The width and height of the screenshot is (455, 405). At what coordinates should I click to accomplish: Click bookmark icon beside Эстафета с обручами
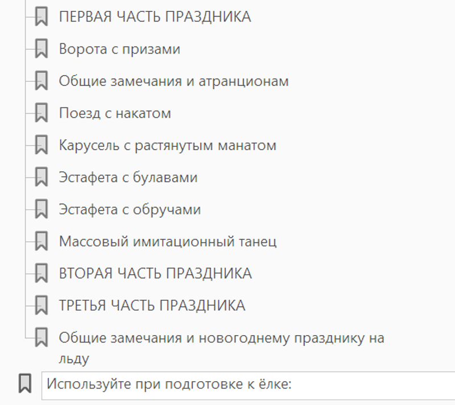tap(41, 209)
